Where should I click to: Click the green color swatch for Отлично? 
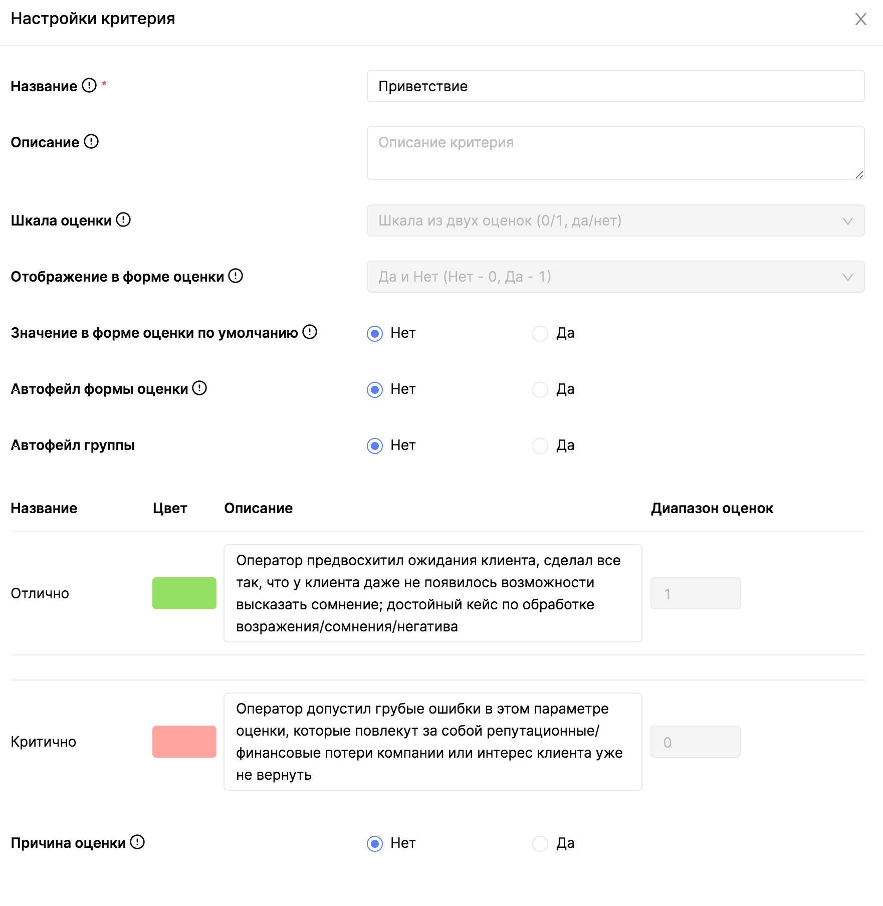pyautogui.click(x=184, y=593)
